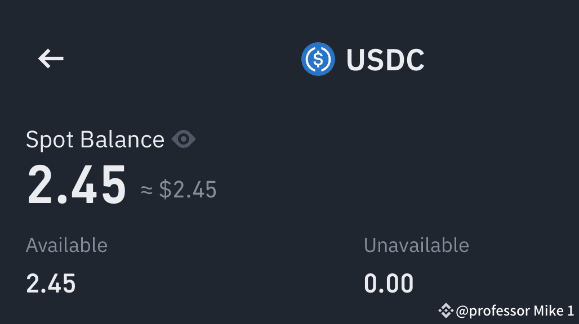Tap the circular USDC emblem beside the title
Image resolution: width=579 pixels, height=324 pixels.
[x=318, y=58]
